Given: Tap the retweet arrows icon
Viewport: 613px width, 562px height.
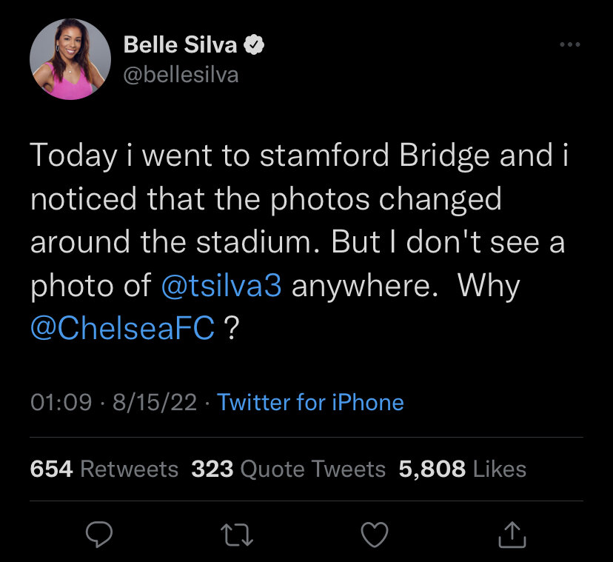Looking at the screenshot, I should pyautogui.click(x=238, y=535).
